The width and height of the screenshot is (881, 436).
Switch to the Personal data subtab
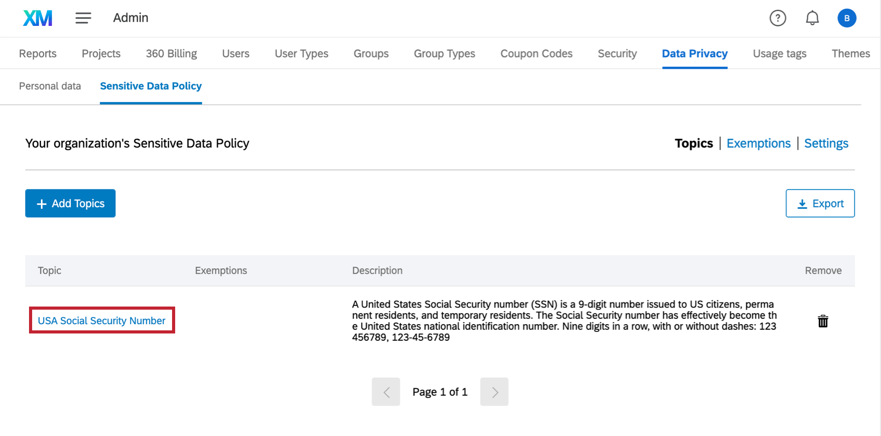(50, 86)
